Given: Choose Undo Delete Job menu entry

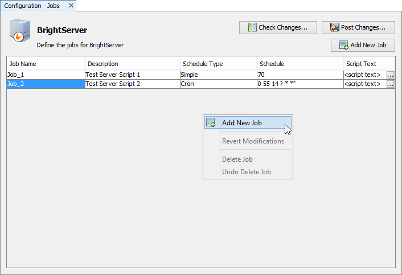Looking at the screenshot, I should pos(246,172).
